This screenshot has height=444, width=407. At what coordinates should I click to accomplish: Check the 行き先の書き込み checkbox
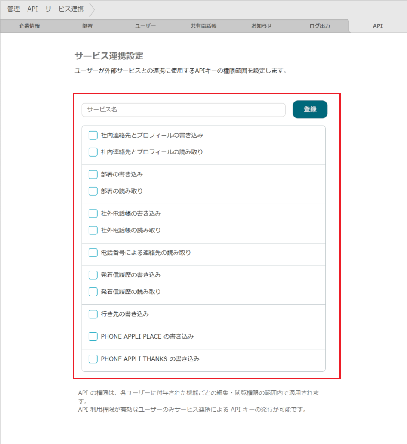(93, 314)
